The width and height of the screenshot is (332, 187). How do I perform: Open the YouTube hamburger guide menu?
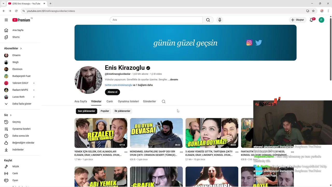(x=6, y=20)
